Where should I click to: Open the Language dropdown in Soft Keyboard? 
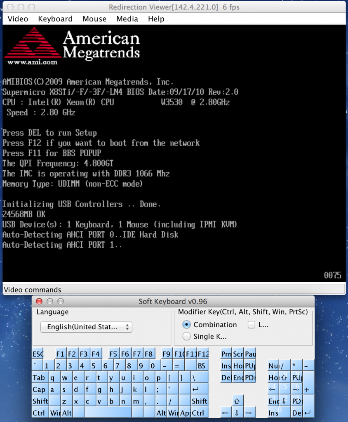tap(86, 327)
